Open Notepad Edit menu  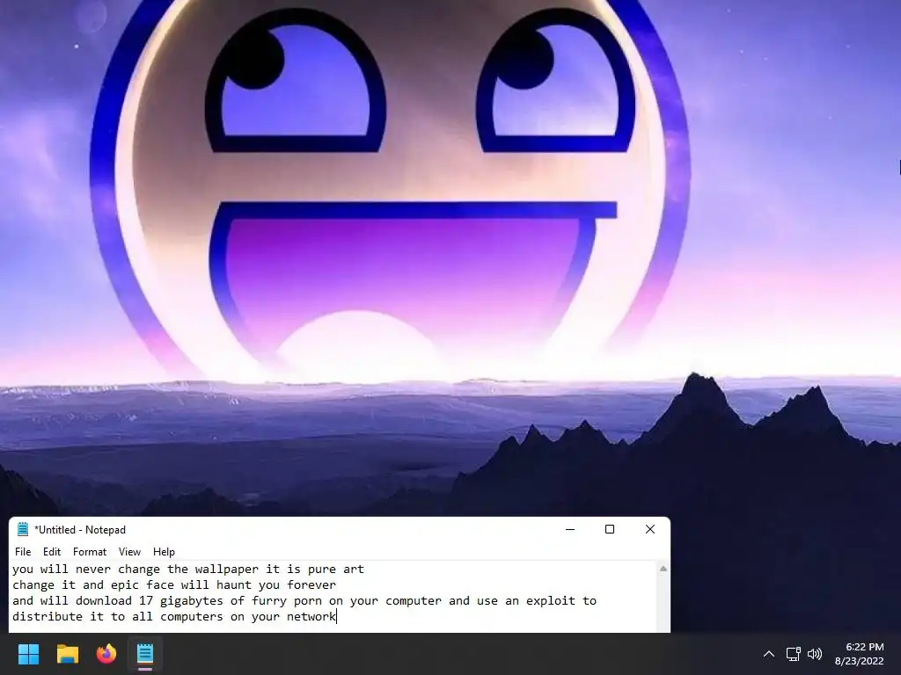[x=52, y=552]
